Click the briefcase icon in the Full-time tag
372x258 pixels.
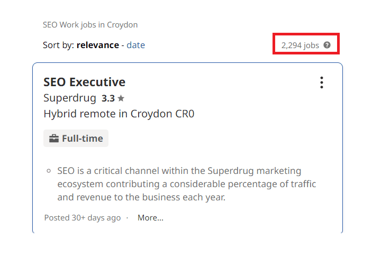[54, 138]
